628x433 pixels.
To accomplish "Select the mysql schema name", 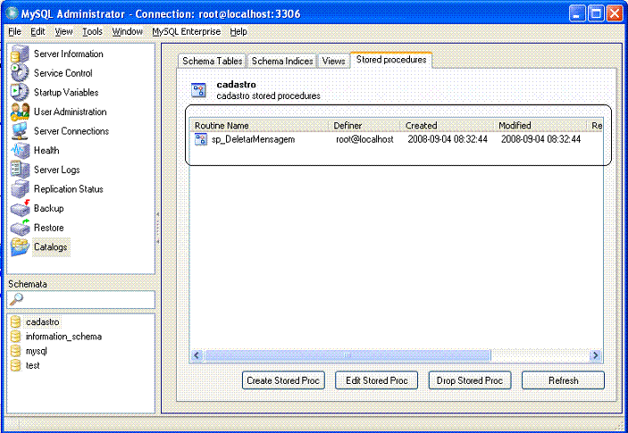I will 37,351.
